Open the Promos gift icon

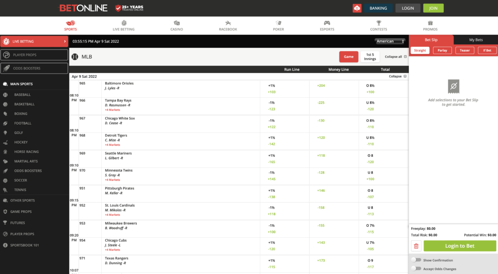tap(430, 23)
